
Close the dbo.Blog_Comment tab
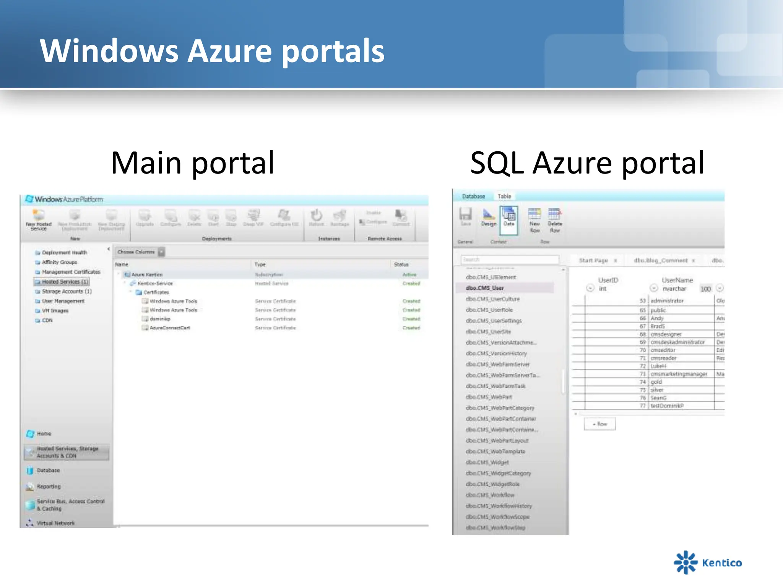click(x=693, y=261)
